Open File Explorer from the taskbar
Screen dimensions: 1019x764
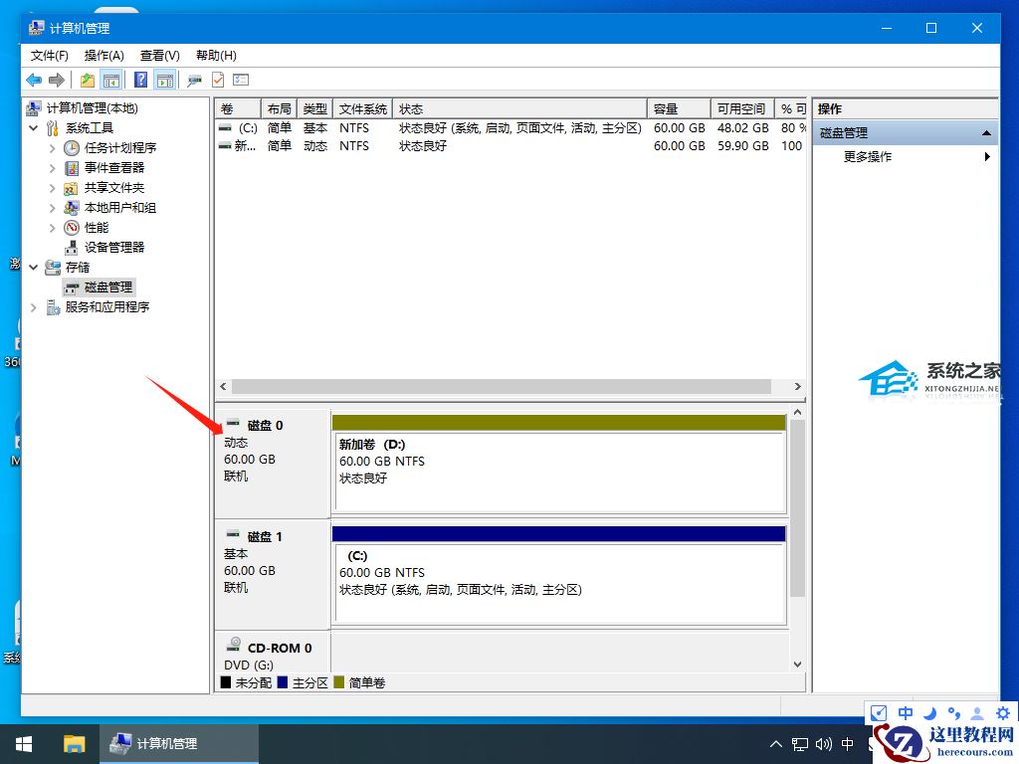(74, 744)
